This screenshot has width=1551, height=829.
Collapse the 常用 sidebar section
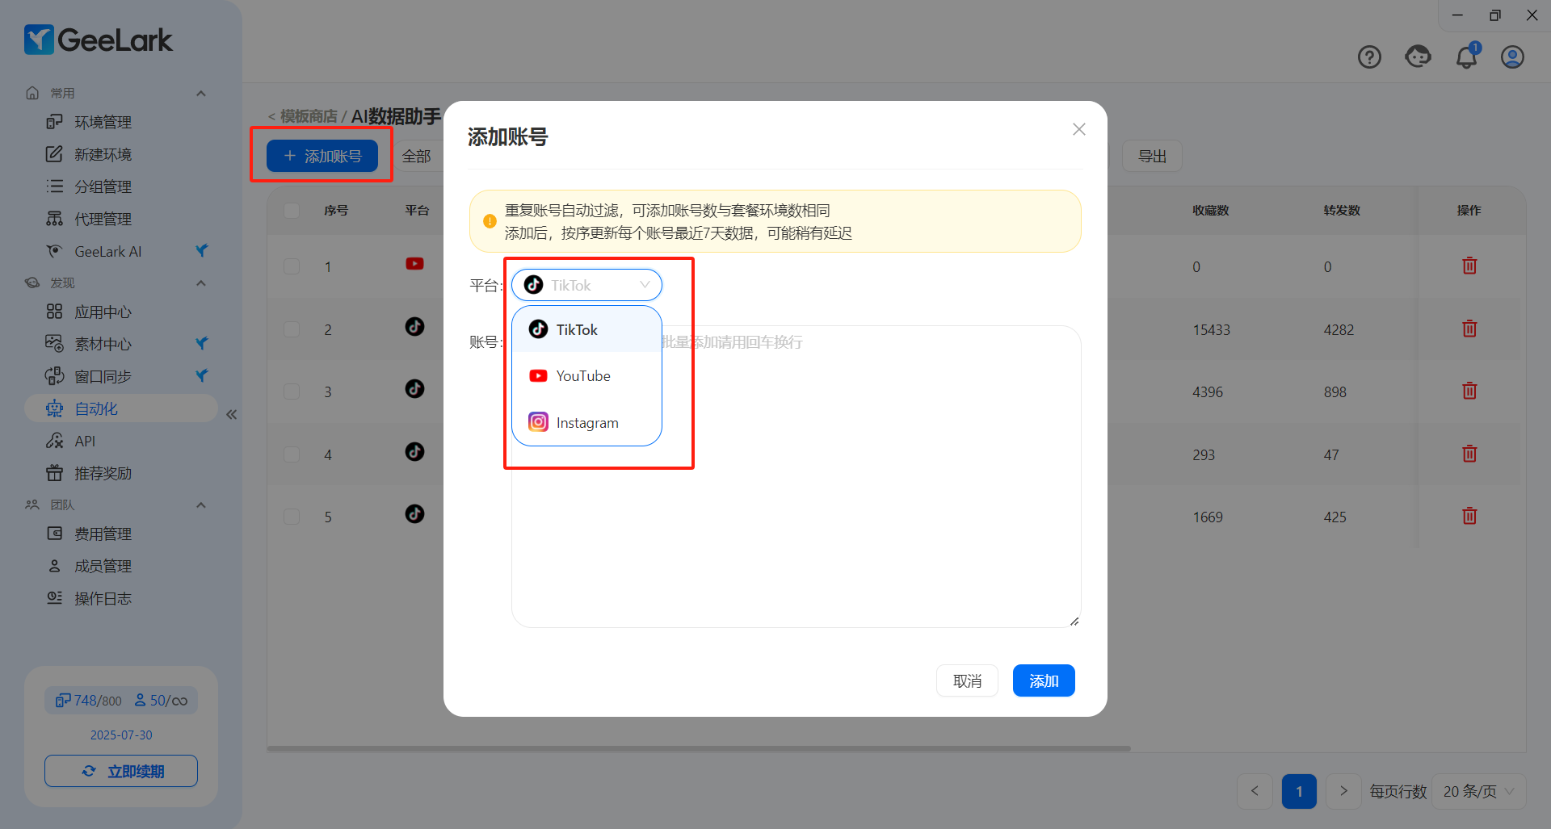pyautogui.click(x=201, y=93)
